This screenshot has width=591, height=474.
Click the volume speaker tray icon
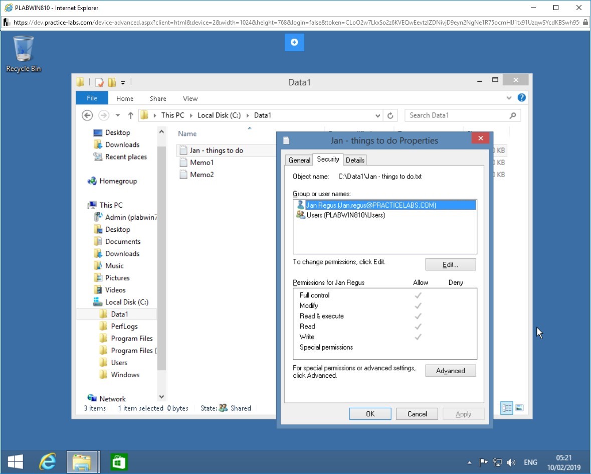pos(511,462)
